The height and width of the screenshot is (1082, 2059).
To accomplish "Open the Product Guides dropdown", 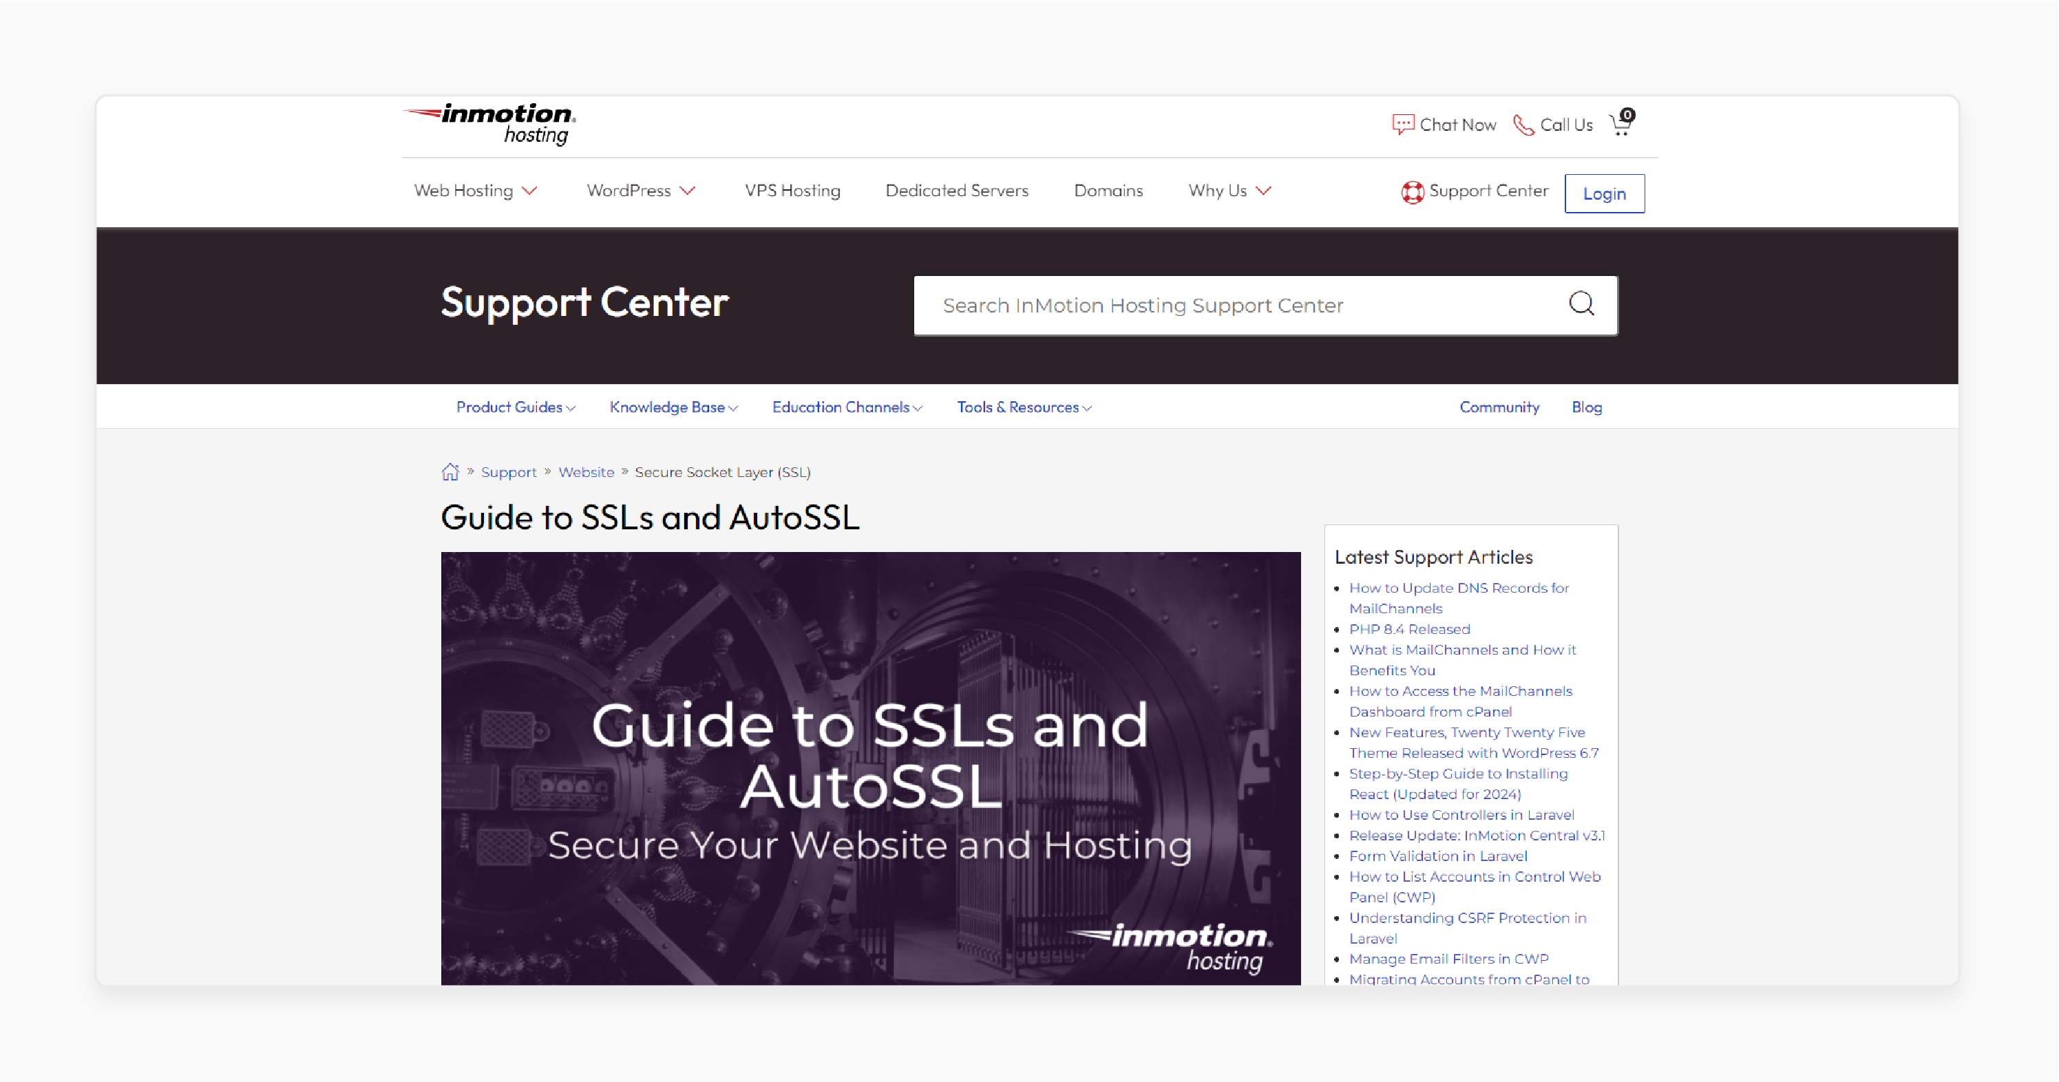I will point(516,407).
